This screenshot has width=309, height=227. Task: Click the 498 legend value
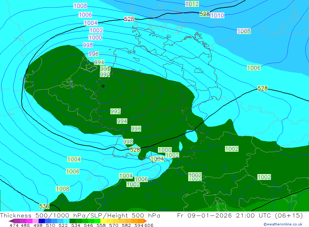38,225
